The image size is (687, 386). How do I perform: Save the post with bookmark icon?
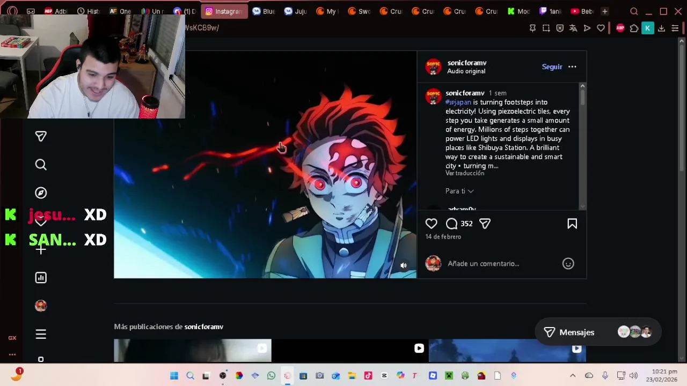pos(572,224)
